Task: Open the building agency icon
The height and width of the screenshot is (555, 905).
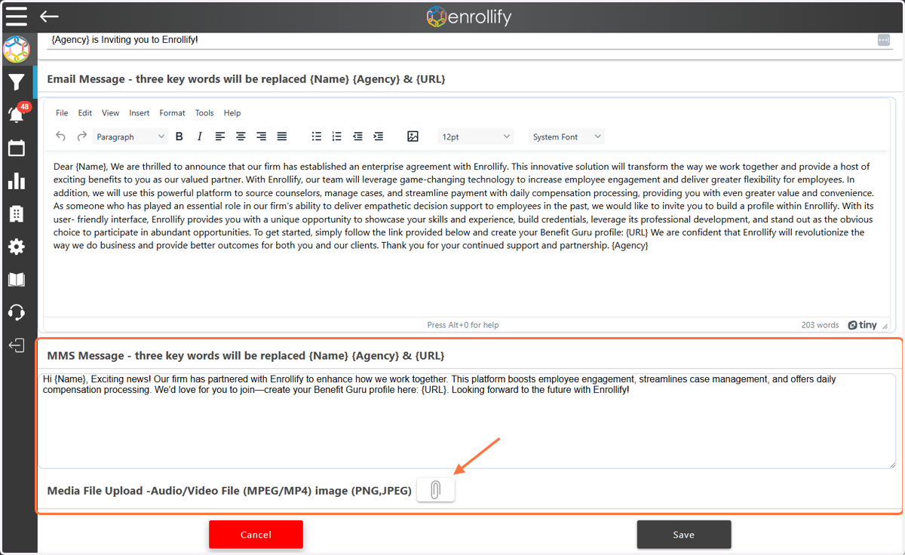Action: [x=17, y=214]
